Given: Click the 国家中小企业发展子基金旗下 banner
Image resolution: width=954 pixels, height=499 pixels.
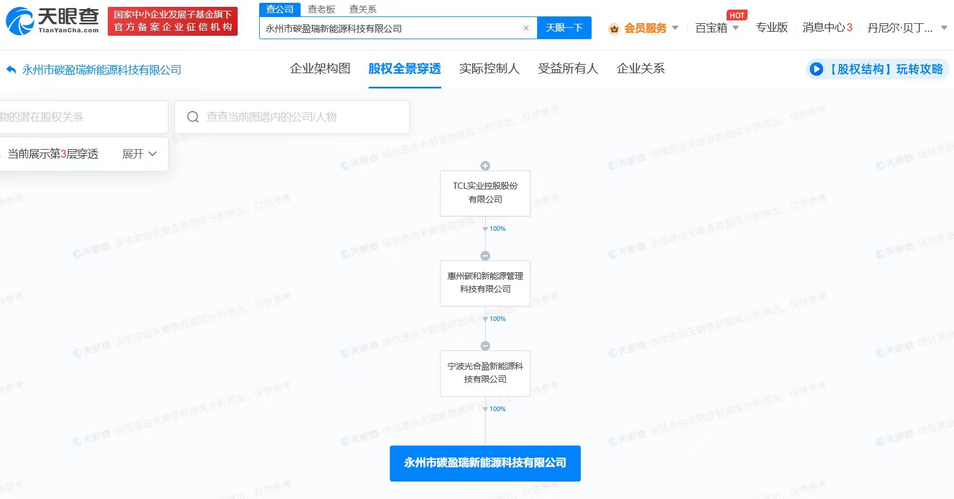Looking at the screenshot, I should (x=172, y=21).
